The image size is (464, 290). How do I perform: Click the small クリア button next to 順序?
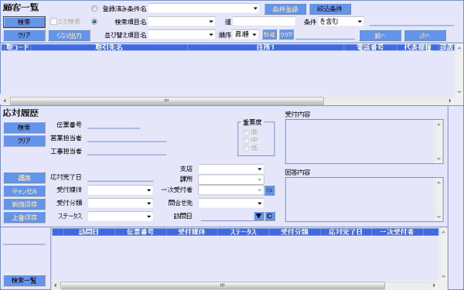pos(286,35)
